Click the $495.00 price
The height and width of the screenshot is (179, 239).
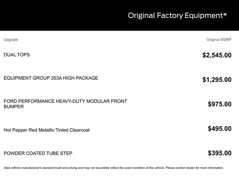(x=220, y=129)
